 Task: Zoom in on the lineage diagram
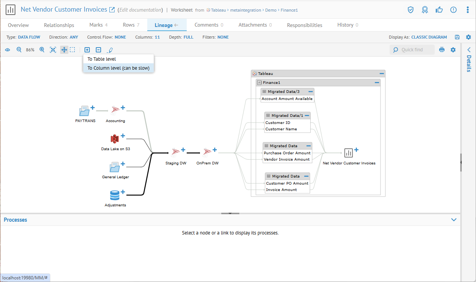(x=42, y=50)
